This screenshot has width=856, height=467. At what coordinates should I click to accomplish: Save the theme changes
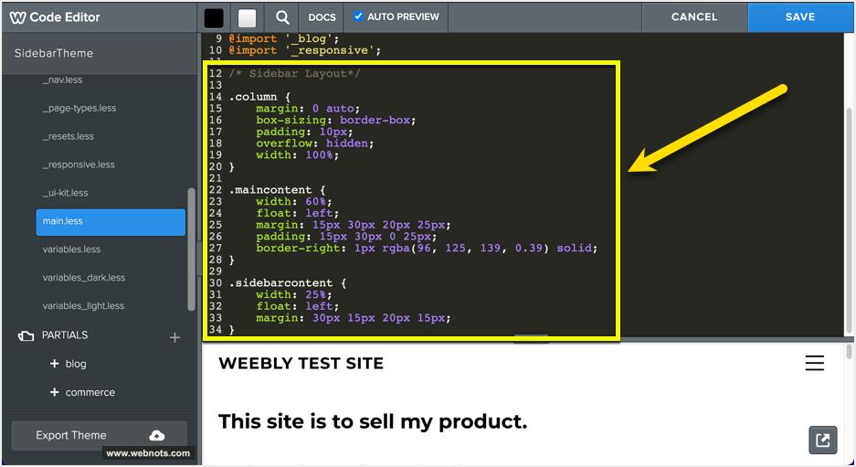pyautogui.click(x=800, y=16)
